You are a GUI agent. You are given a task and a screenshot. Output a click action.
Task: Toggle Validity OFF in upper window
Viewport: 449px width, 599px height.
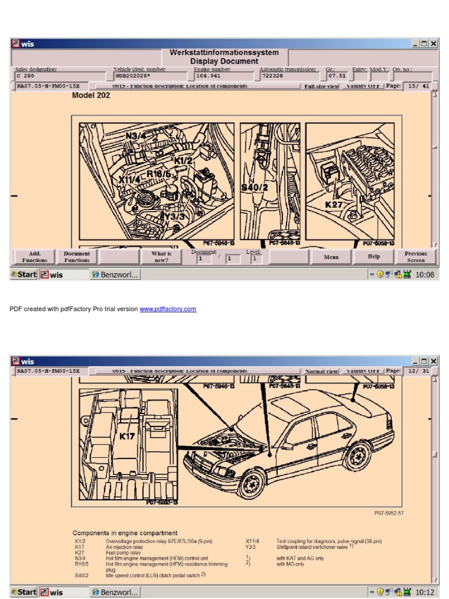[x=362, y=87]
